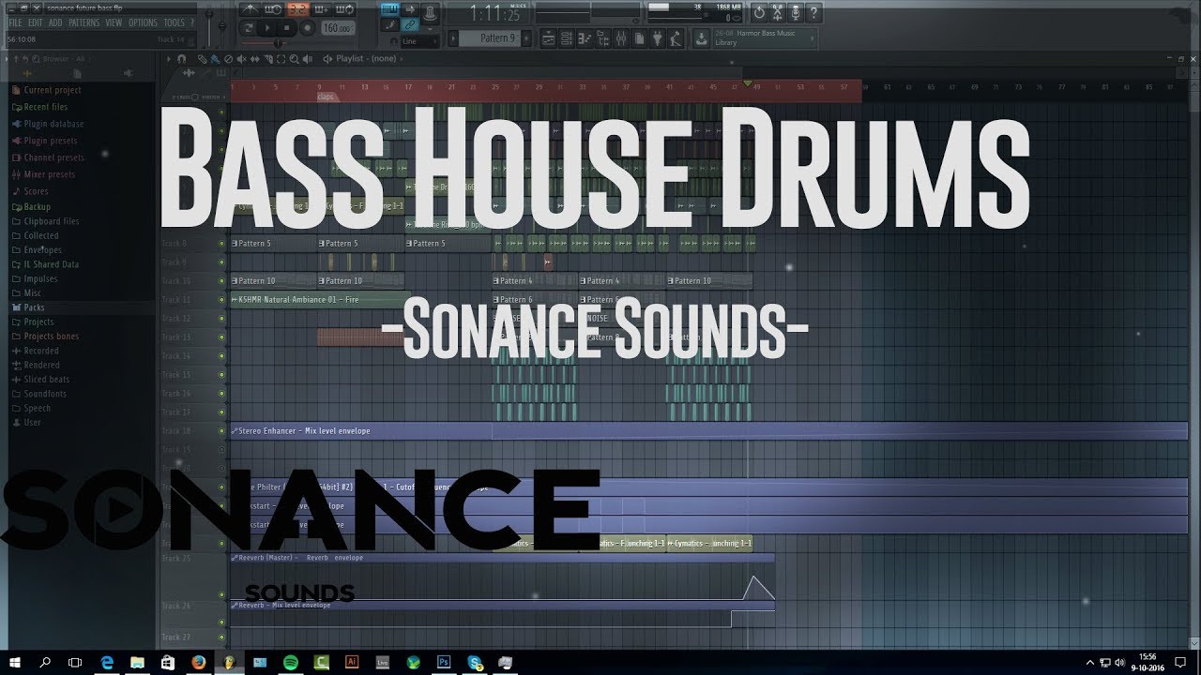The width and height of the screenshot is (1201, 675).
Task: Open the PATTERNS menu
Action: coord(84,22)
